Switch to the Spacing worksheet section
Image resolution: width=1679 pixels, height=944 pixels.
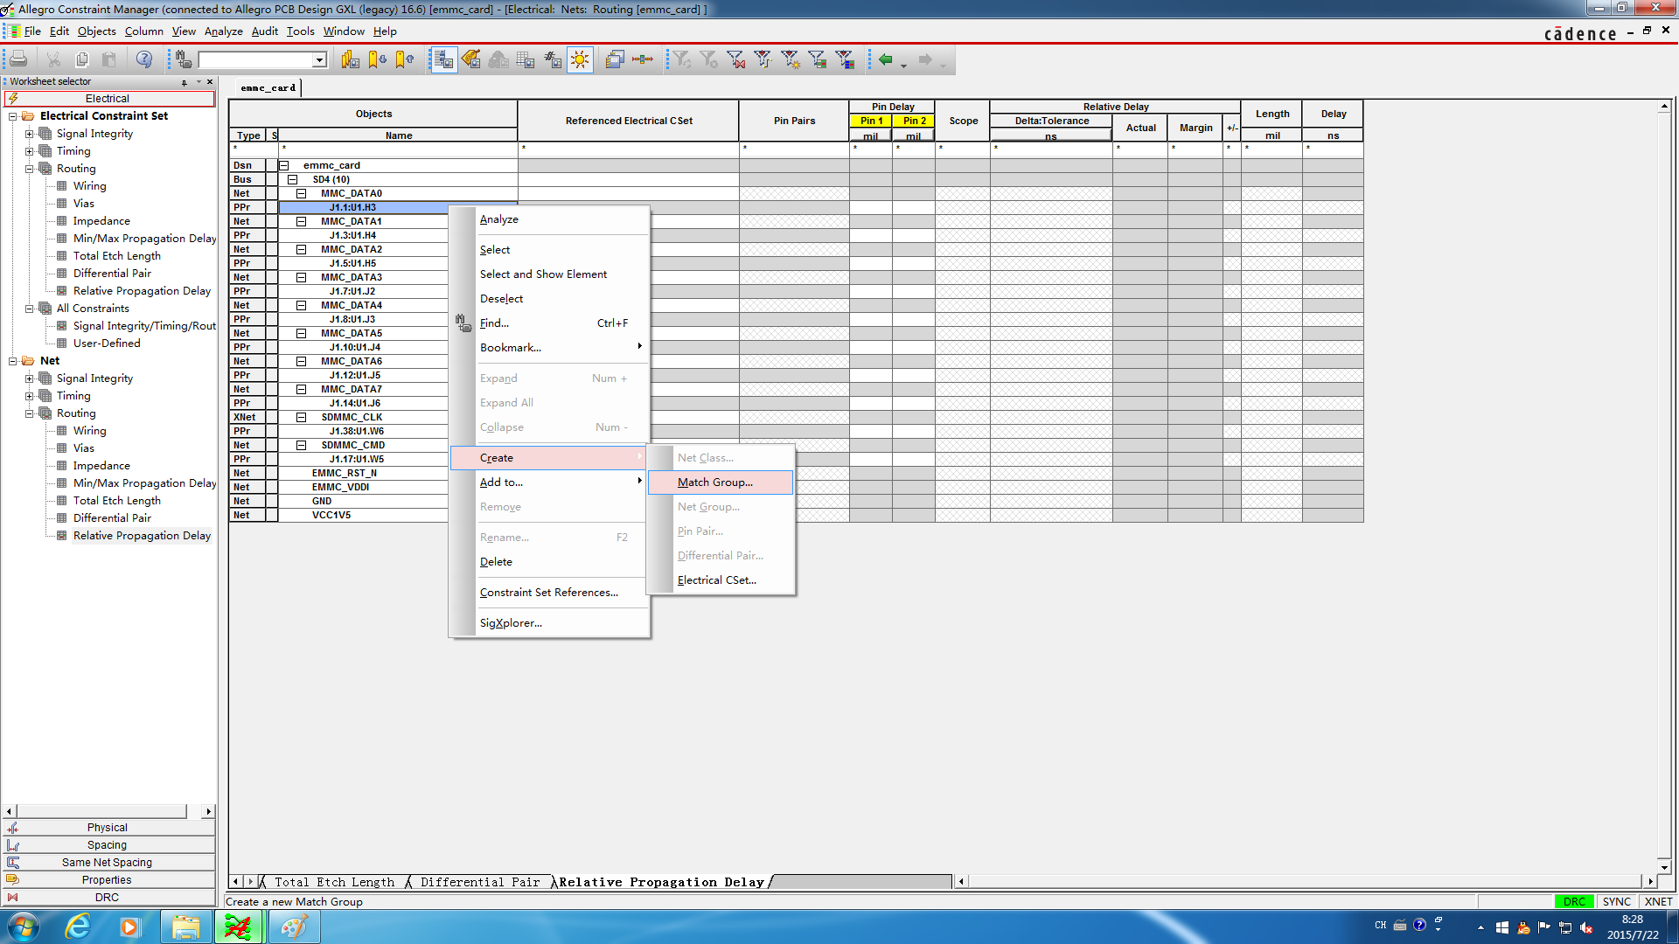[108, 845]
